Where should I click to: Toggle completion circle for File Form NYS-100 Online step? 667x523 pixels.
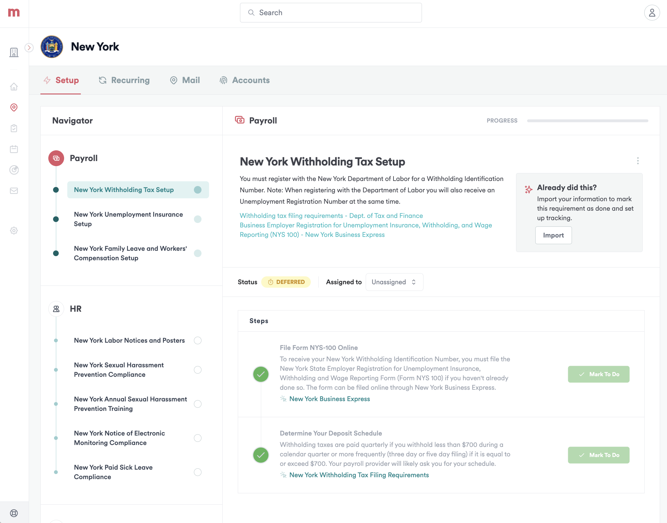pyautogui.click(x=260, y=374)
